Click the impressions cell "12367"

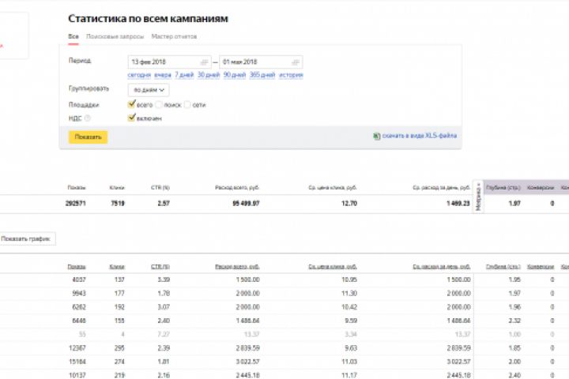[x=77, y=347]
